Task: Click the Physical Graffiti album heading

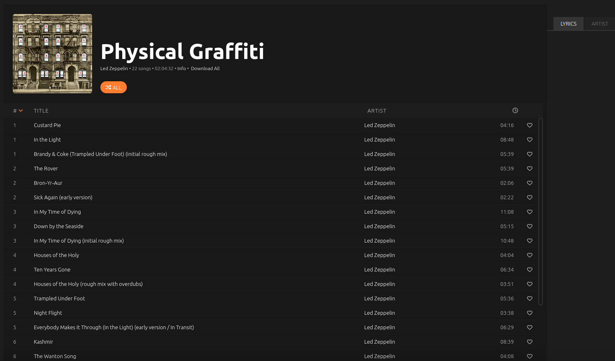Action: 182,52
